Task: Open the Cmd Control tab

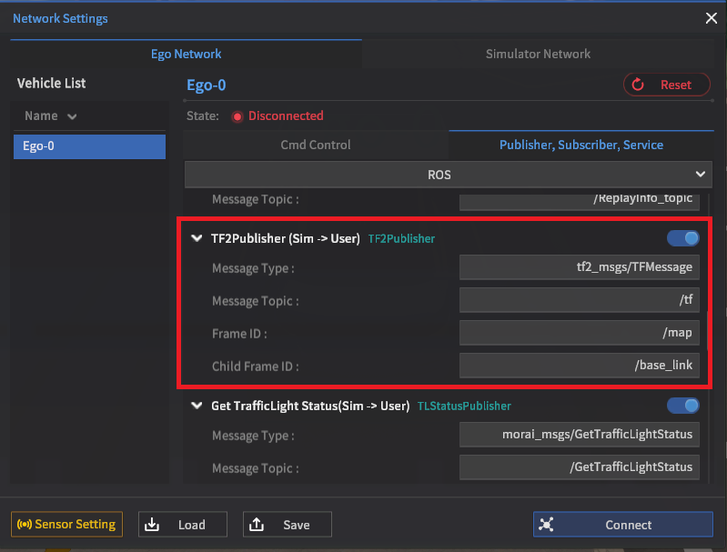Action: pyautogui.click(x=316, y=145)
